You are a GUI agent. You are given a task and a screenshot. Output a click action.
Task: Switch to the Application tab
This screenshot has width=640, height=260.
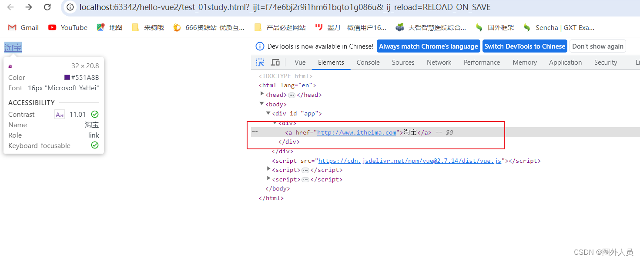[565, 63]
